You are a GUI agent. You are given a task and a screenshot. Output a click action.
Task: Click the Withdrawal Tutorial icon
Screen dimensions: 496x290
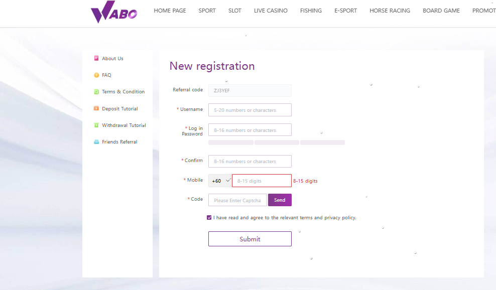click(x=96, y=125)
